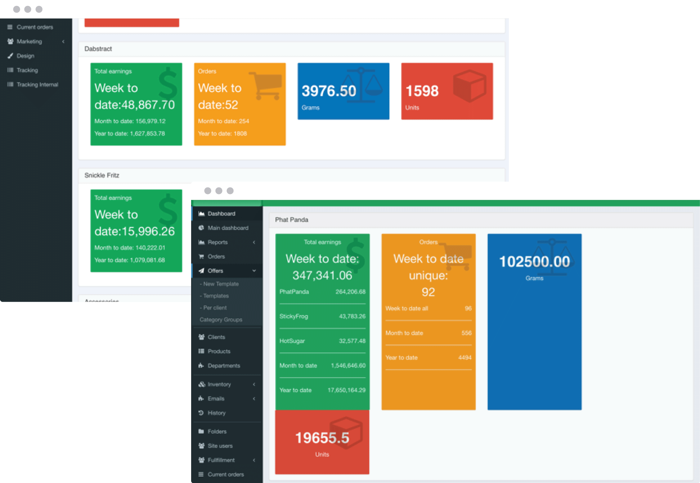Click the History clock icon
The height and width of the screenshot is (483, 700).
201,413
